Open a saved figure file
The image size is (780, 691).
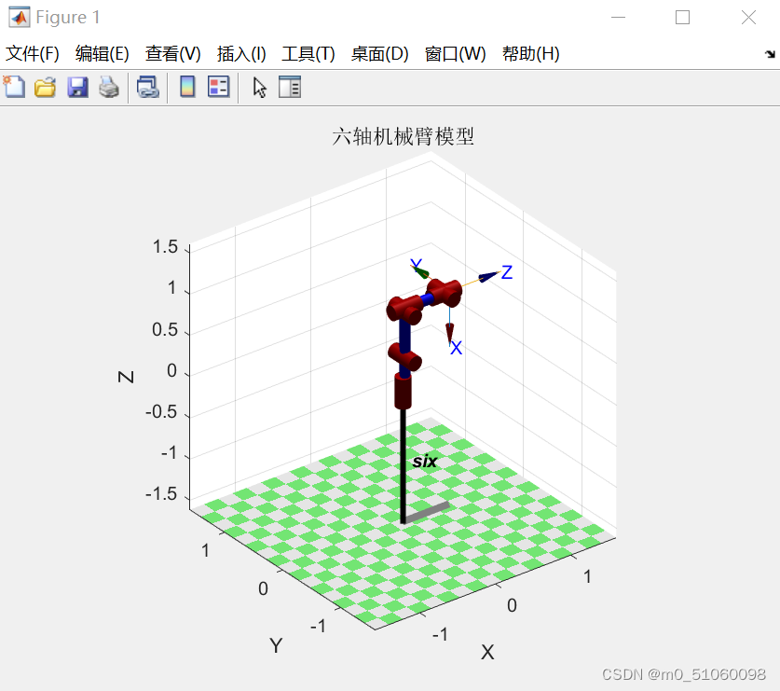click(45, 87)
